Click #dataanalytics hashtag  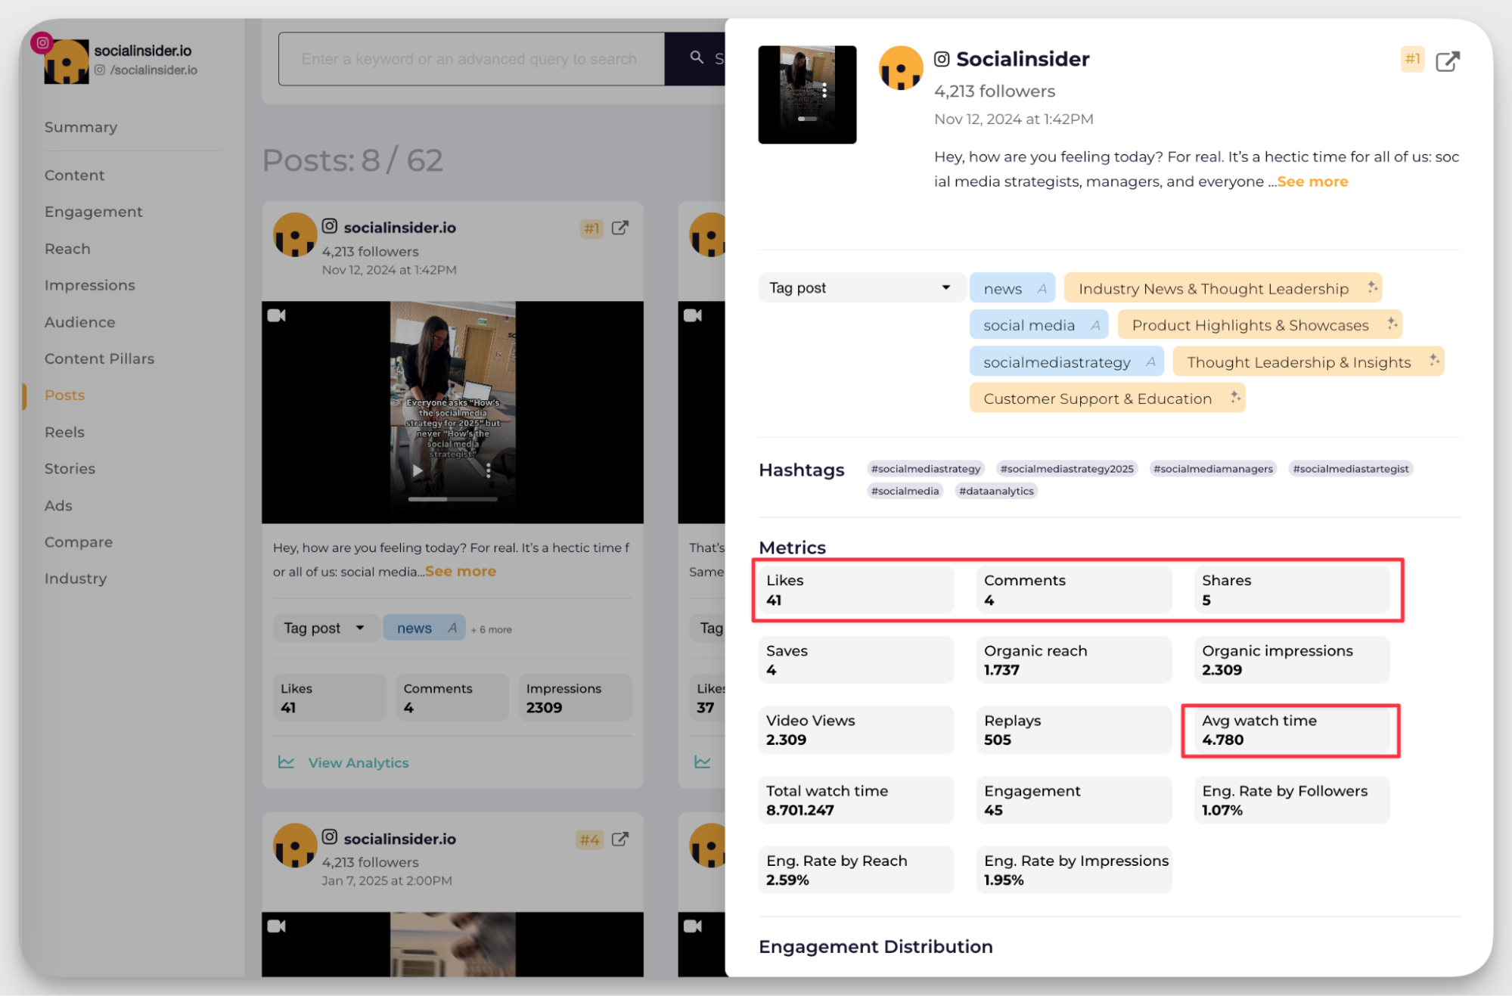coord(996,491)
